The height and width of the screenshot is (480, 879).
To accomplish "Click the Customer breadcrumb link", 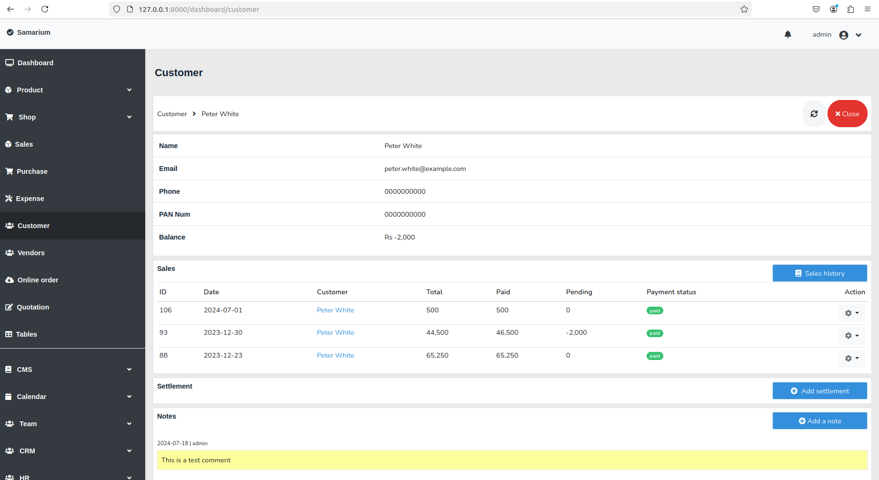I will point(172,114).
